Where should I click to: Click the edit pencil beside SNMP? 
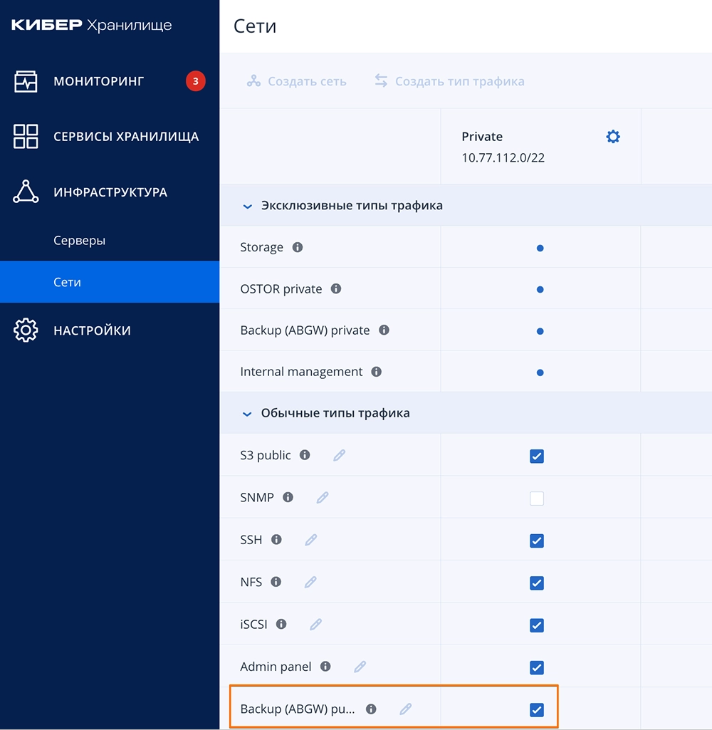coord(323,498)
